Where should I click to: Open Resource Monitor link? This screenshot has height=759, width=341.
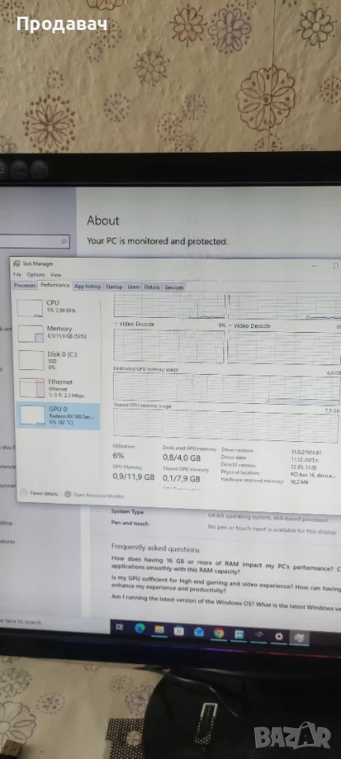(99, 496)
